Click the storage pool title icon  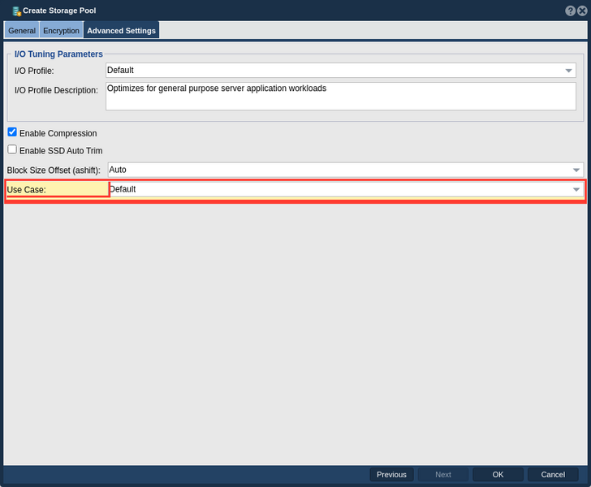(16, 11)
